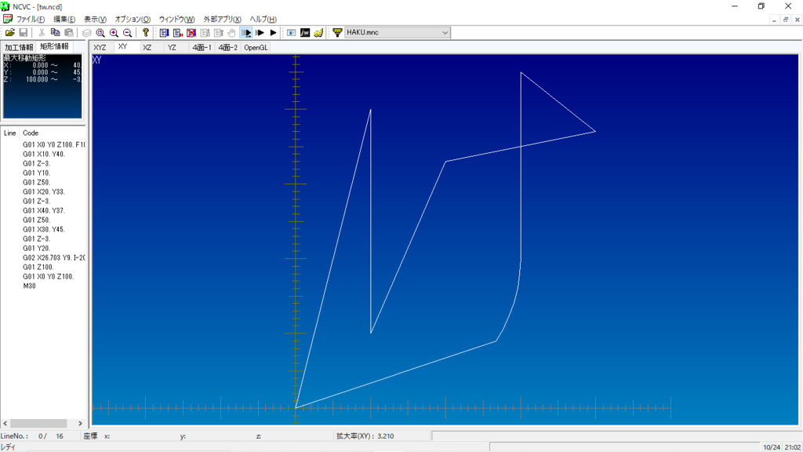The height and width of the screenshot is (452, 803).
Task: Switch to the XYZ view tab
Action: [x=100, y=48]
